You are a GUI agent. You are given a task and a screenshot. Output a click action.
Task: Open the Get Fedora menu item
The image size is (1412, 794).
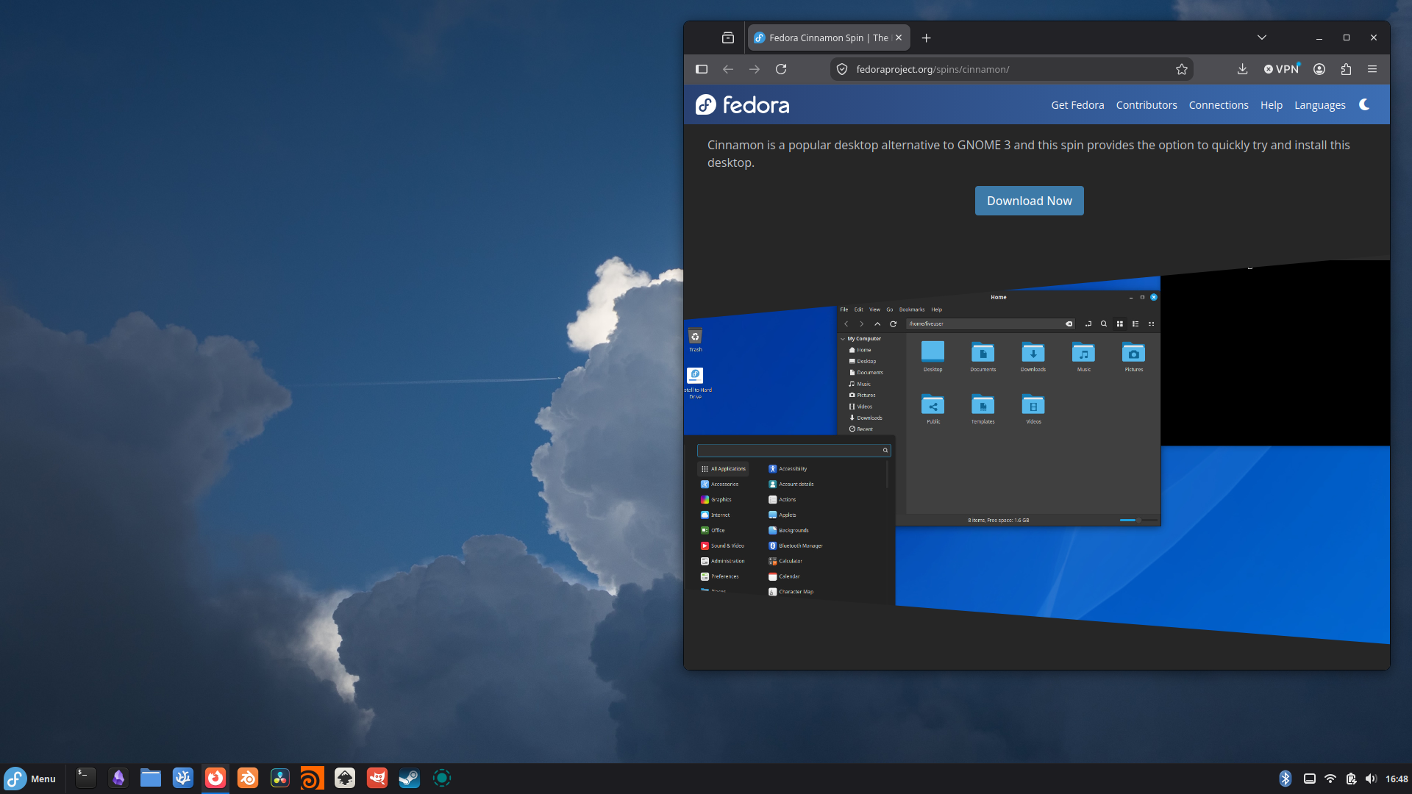(x=1077, y=105)
